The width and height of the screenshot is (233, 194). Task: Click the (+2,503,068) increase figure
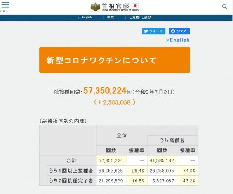(x=115, y=102)
